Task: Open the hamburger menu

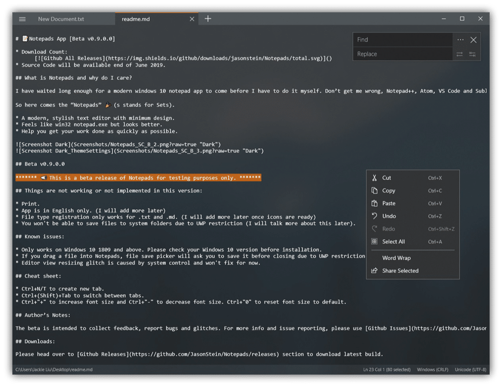Action: tap(22, 19)
